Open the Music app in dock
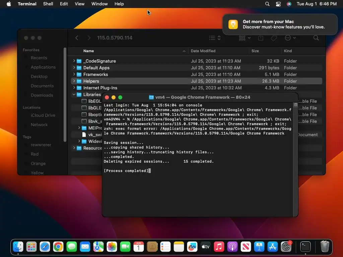 pos(219,247)
